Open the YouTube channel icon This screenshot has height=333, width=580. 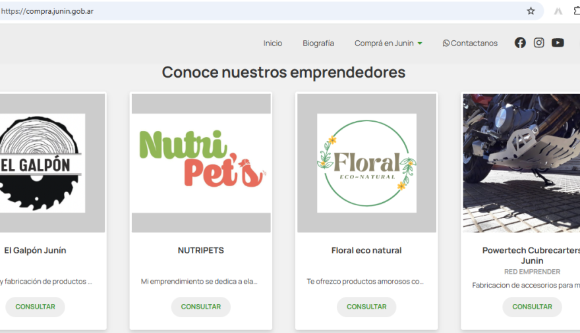tap(558, 43)
